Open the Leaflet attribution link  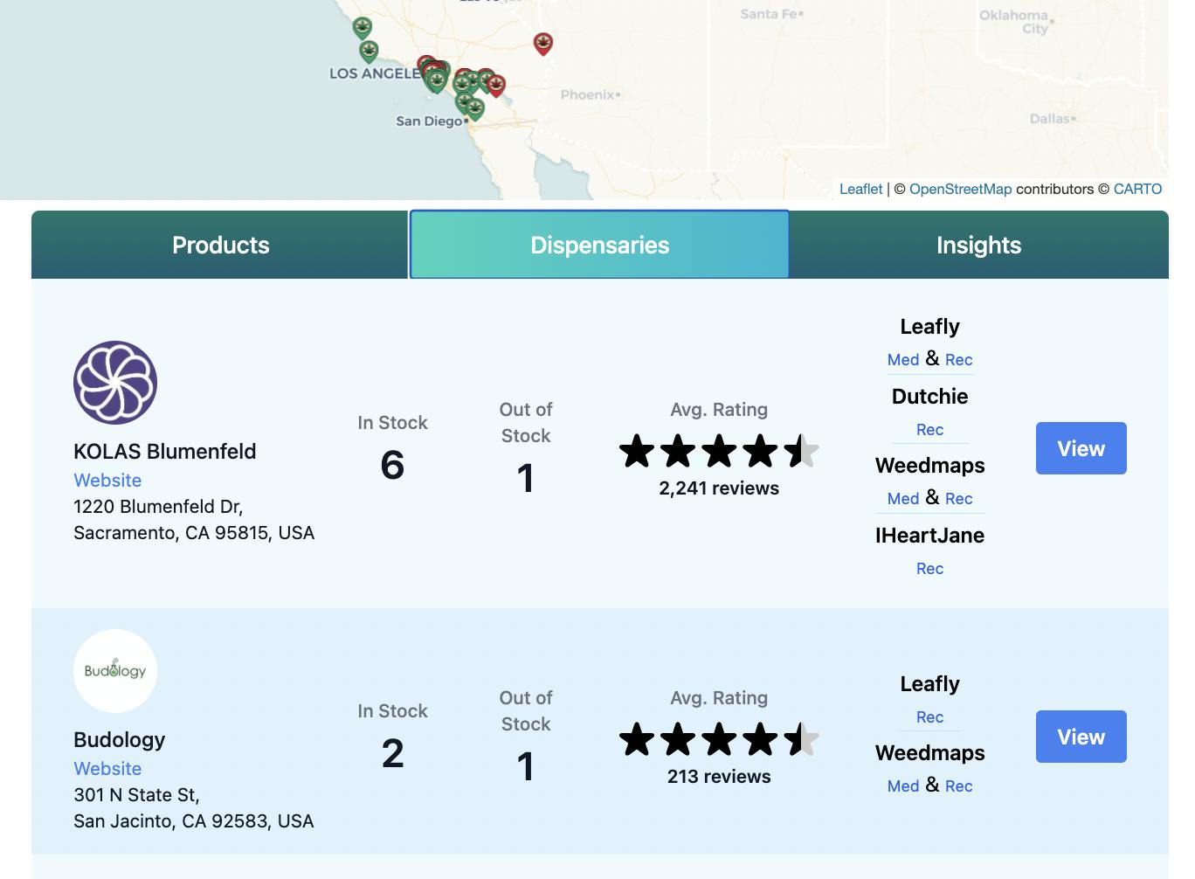coord(861,189)
